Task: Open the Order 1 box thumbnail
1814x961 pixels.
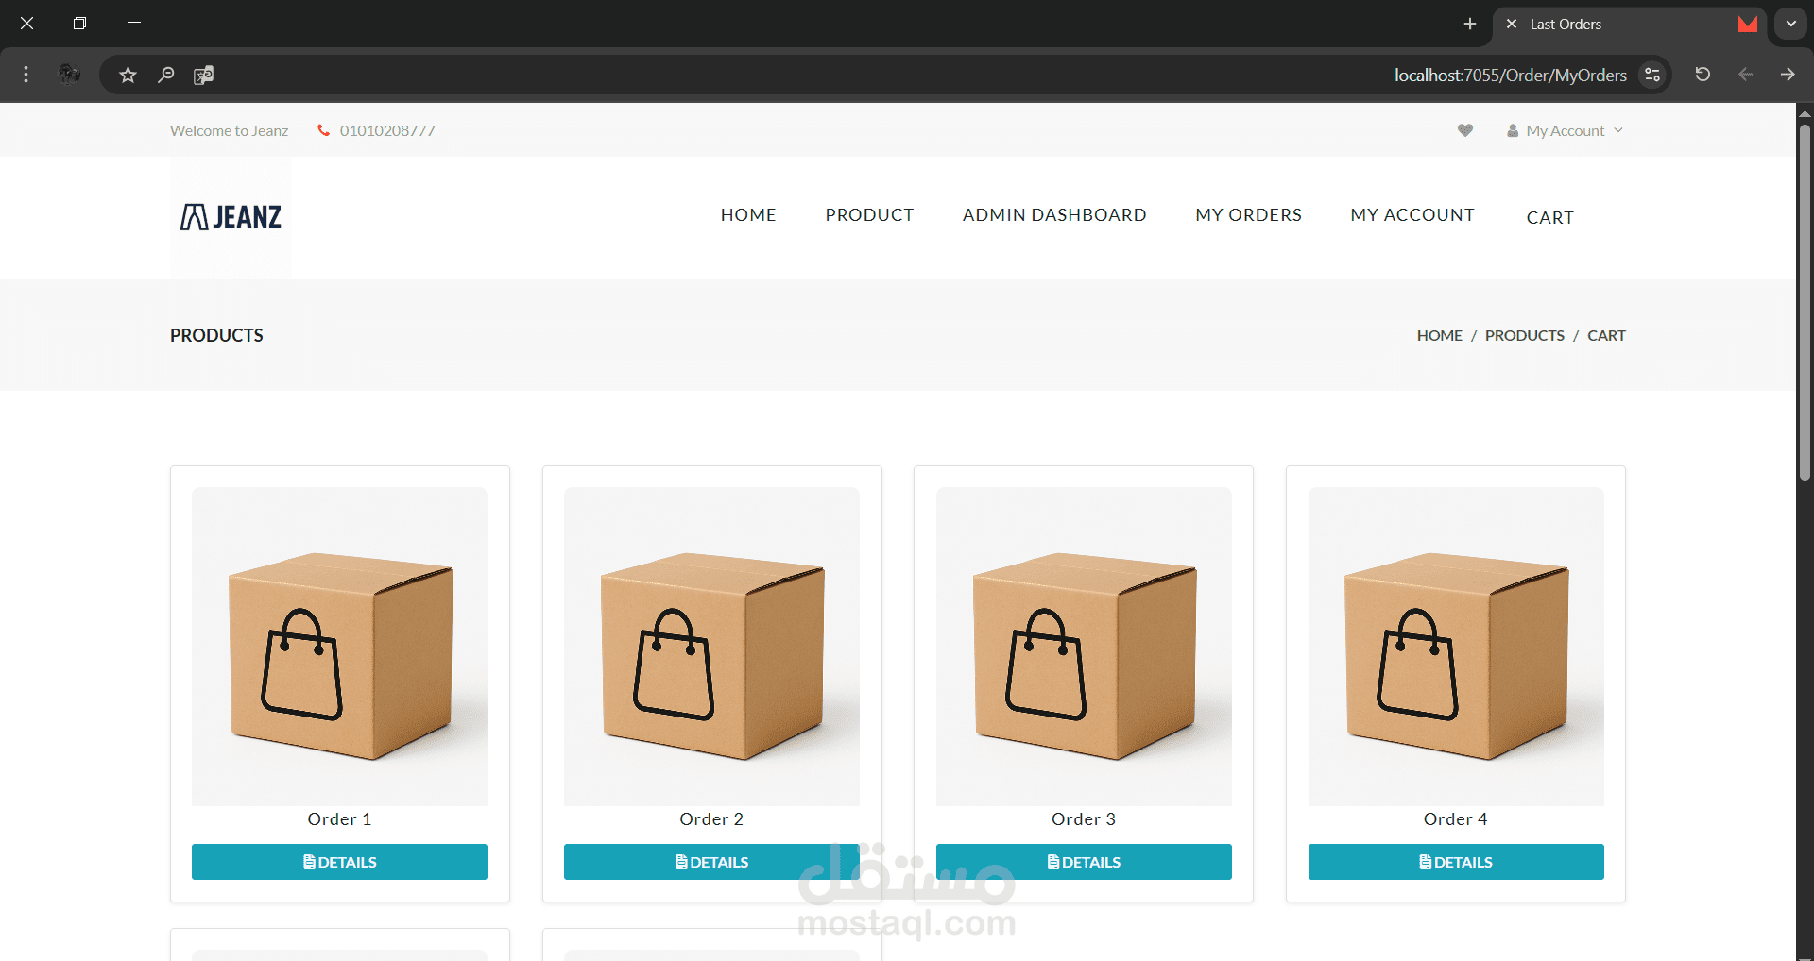Action: click(339, 647)
